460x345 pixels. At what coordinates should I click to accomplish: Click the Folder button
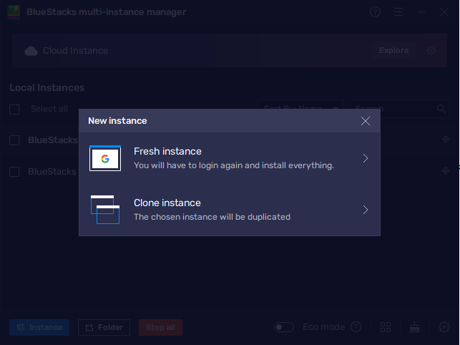pos(104,328)
